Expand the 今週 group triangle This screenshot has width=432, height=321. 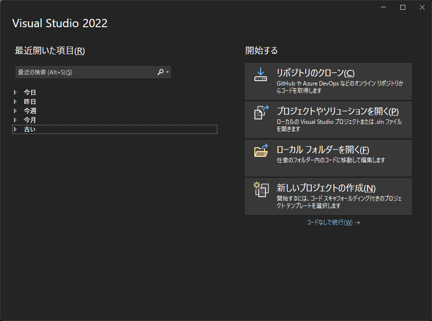tap(16, 111)
